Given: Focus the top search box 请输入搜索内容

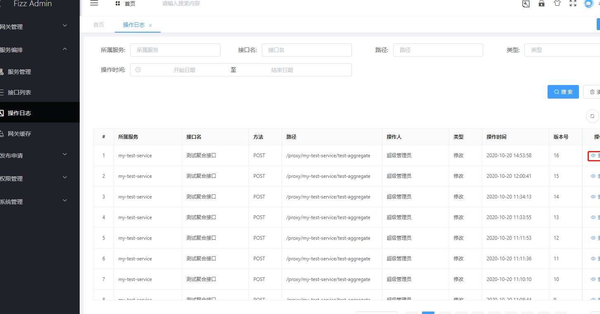Looking at the screenshot, I should pos(181,4).
